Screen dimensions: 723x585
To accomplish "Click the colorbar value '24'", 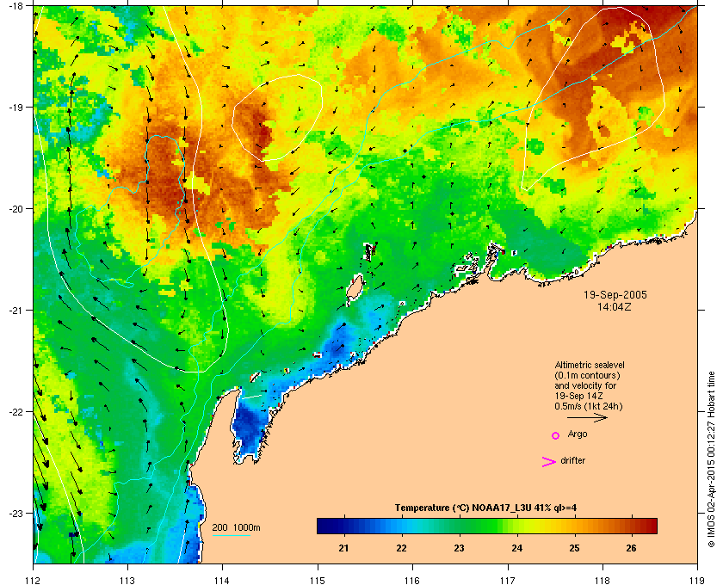I will point(517,548).
